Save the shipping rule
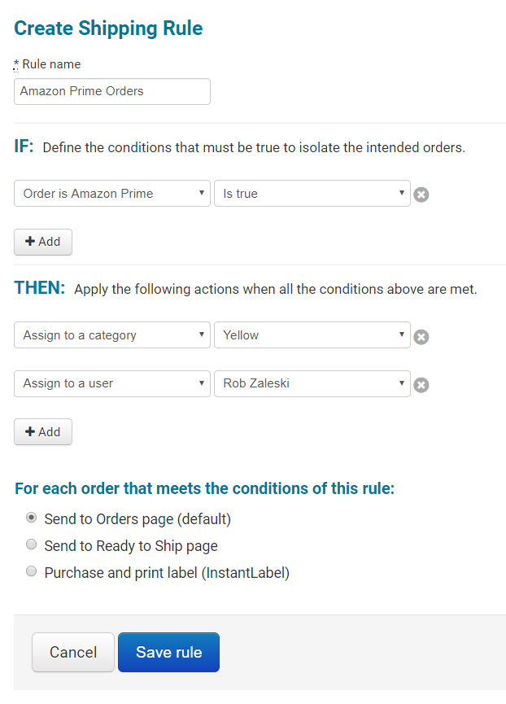The height and width of the screenshot is (704, 506). coord(168,652)
